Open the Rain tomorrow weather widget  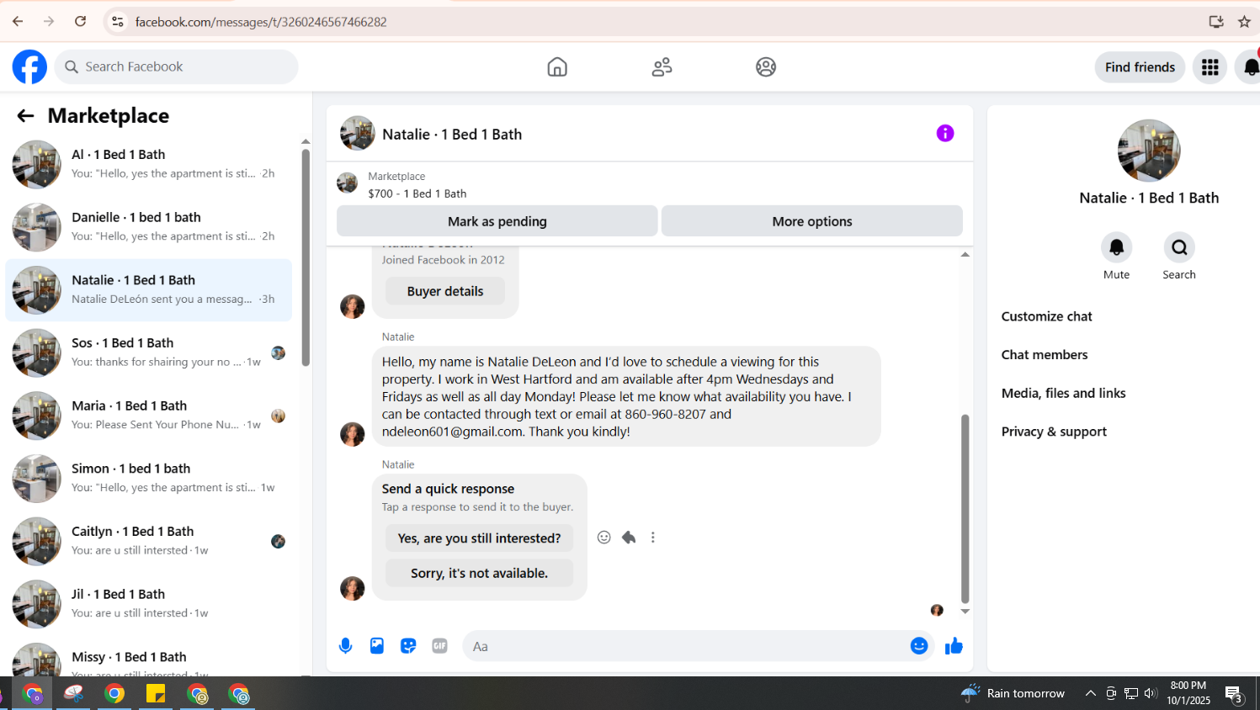click(1013, 693)
